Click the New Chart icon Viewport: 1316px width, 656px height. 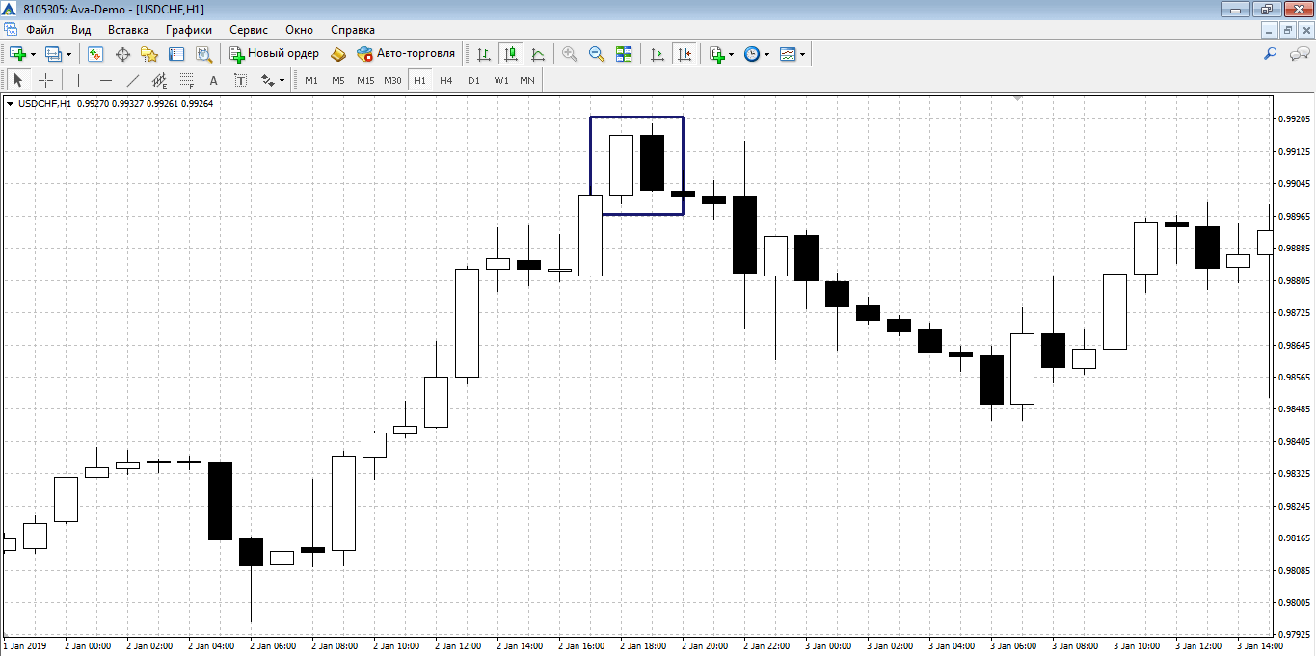[x=18, y=54]
